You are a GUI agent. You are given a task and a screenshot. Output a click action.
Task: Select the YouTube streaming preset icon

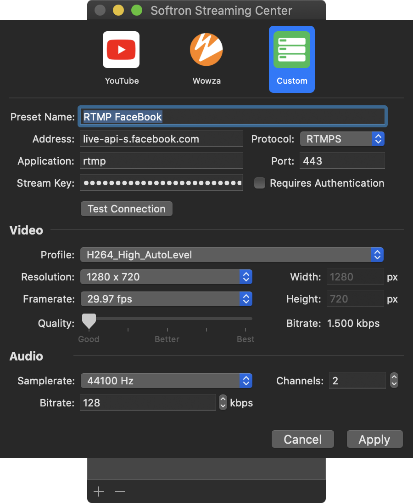point(121,50)
